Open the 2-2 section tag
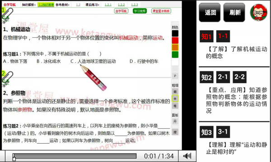Image resolution: width=271 pixels, height=162 pixels. point(239,77)
